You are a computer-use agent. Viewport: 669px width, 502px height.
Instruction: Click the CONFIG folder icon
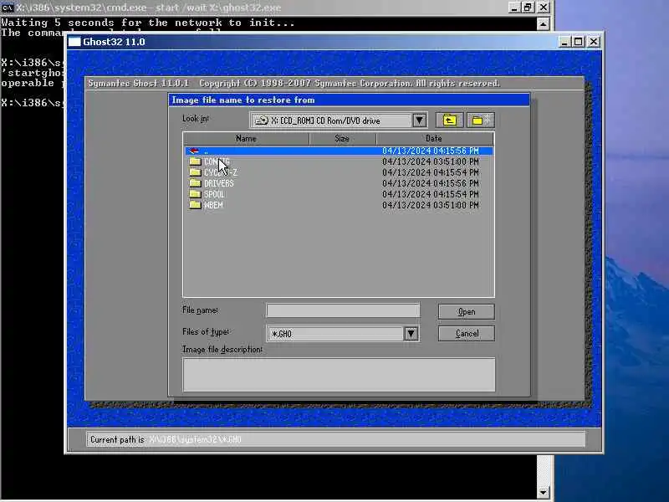point(195,161)
